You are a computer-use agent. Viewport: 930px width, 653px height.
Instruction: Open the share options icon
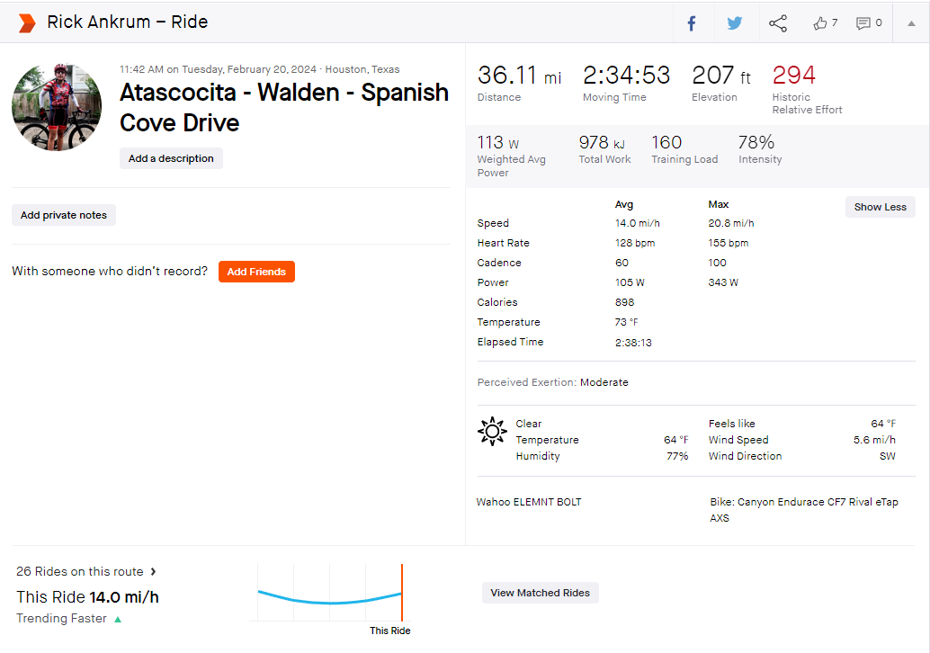778,23
